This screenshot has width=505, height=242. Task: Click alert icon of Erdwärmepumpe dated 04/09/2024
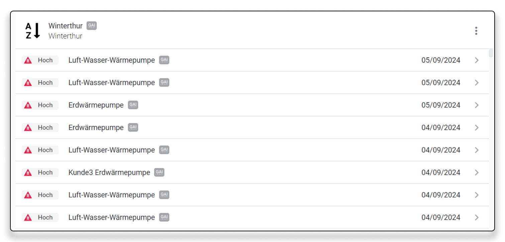28,128
